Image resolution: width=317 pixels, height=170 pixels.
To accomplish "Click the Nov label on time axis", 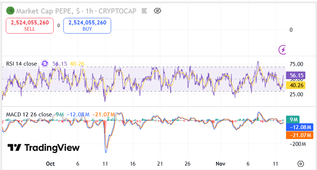I will coord(220,163).
